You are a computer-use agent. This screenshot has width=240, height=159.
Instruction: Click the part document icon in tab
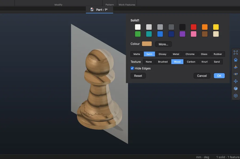pyautogui.click(x=92, y=10)
